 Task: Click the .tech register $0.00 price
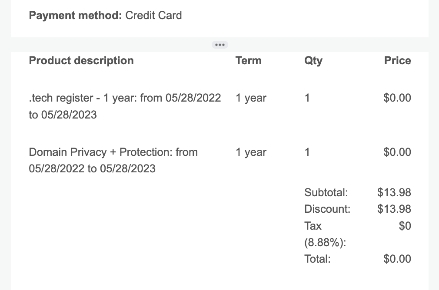point(397,98)
